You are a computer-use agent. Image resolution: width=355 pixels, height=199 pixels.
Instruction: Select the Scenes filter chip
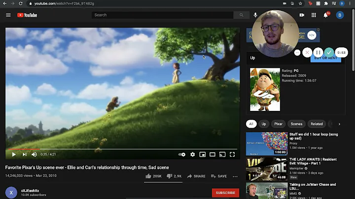tap(296, 124)
